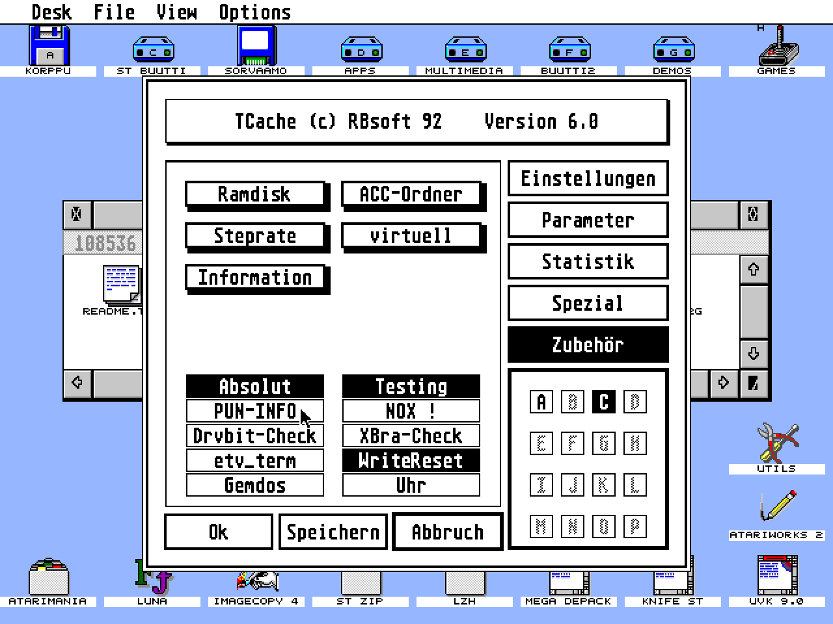833x624 pixels.
Task: Disable the WriteReset option
Action: click(x=411, y=460)
